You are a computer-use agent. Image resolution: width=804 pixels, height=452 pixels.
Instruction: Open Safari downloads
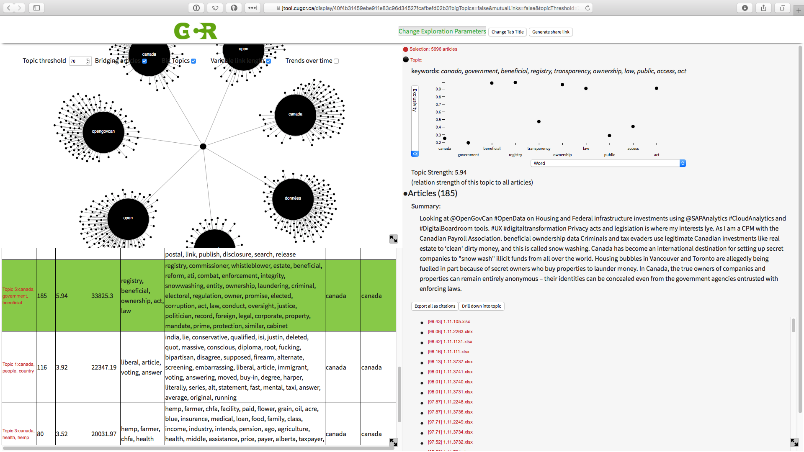coord(745,8)
